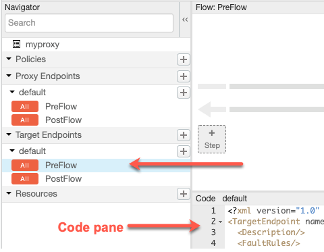
Task: Add a flow to the Target Endpoints default
Action: pyautogui.click(x=184, y=151)
